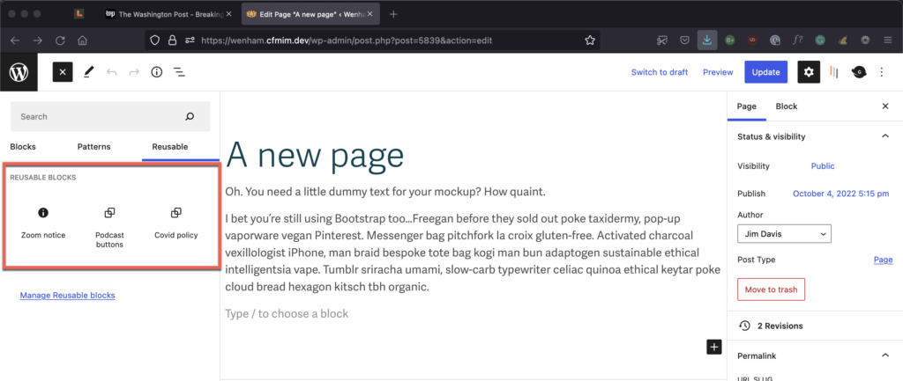Click the Update button
Image resolution: width=903 pixels, height=381 pixels.
coord(765,72)
